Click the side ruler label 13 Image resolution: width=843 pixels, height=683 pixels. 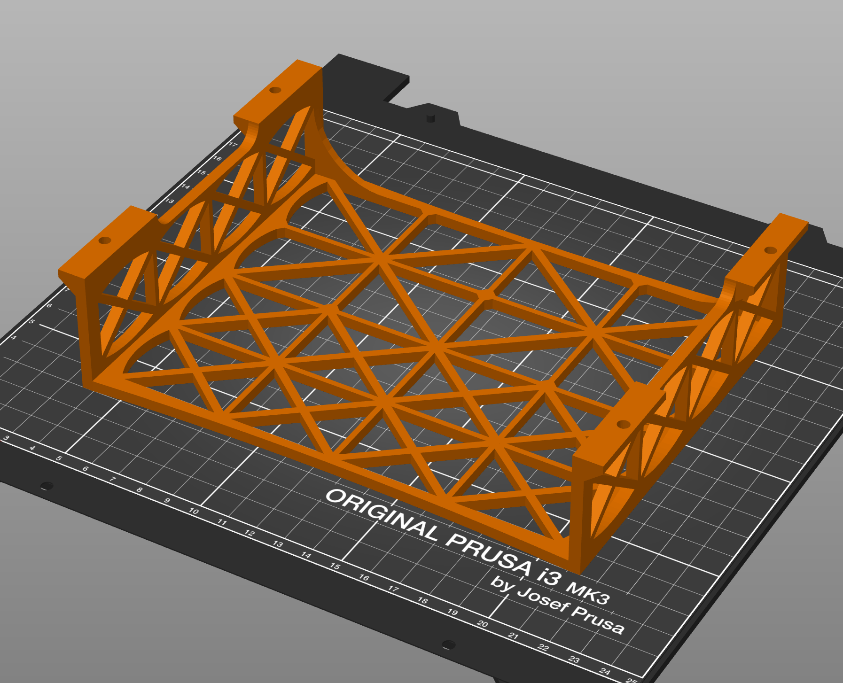[170, 201]
